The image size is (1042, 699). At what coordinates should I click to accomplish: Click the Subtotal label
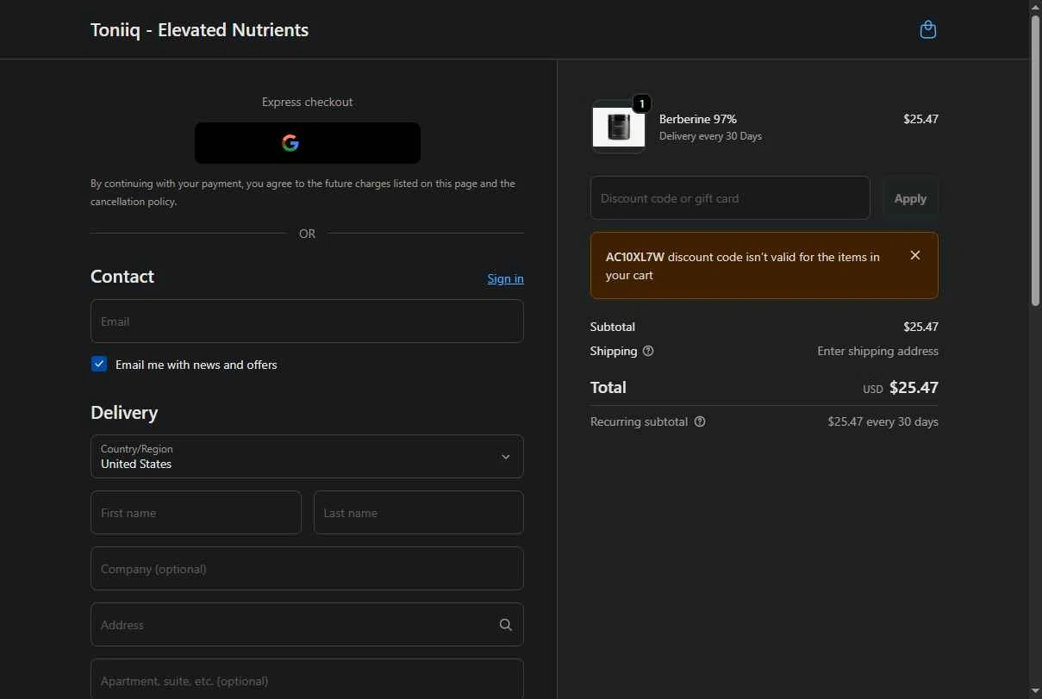[x=613, y=327]
